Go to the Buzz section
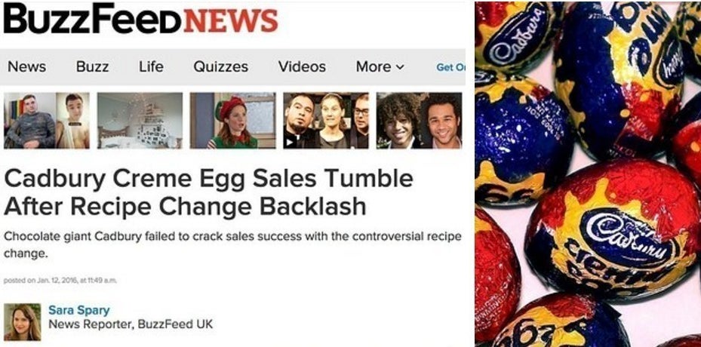Viewport: 701px width, 347px height. 92,67
